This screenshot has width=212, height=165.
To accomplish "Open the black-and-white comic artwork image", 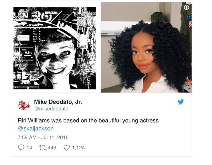I will pyautogui.click(x=54, y=48).
